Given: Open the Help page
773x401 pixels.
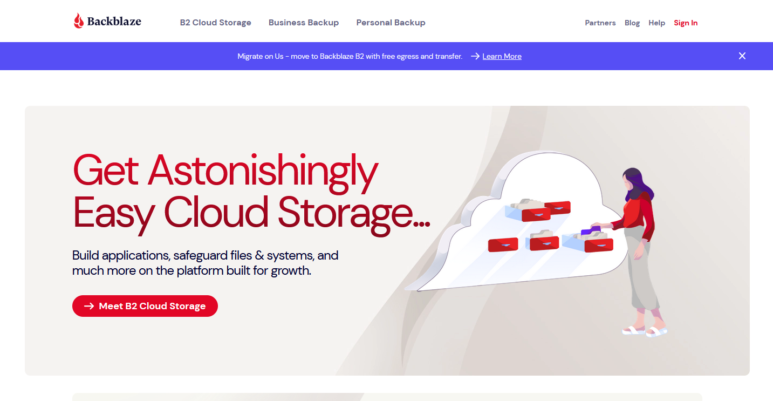Looking at the screenshot, I should pyautogui.click(x=657, y=23).
